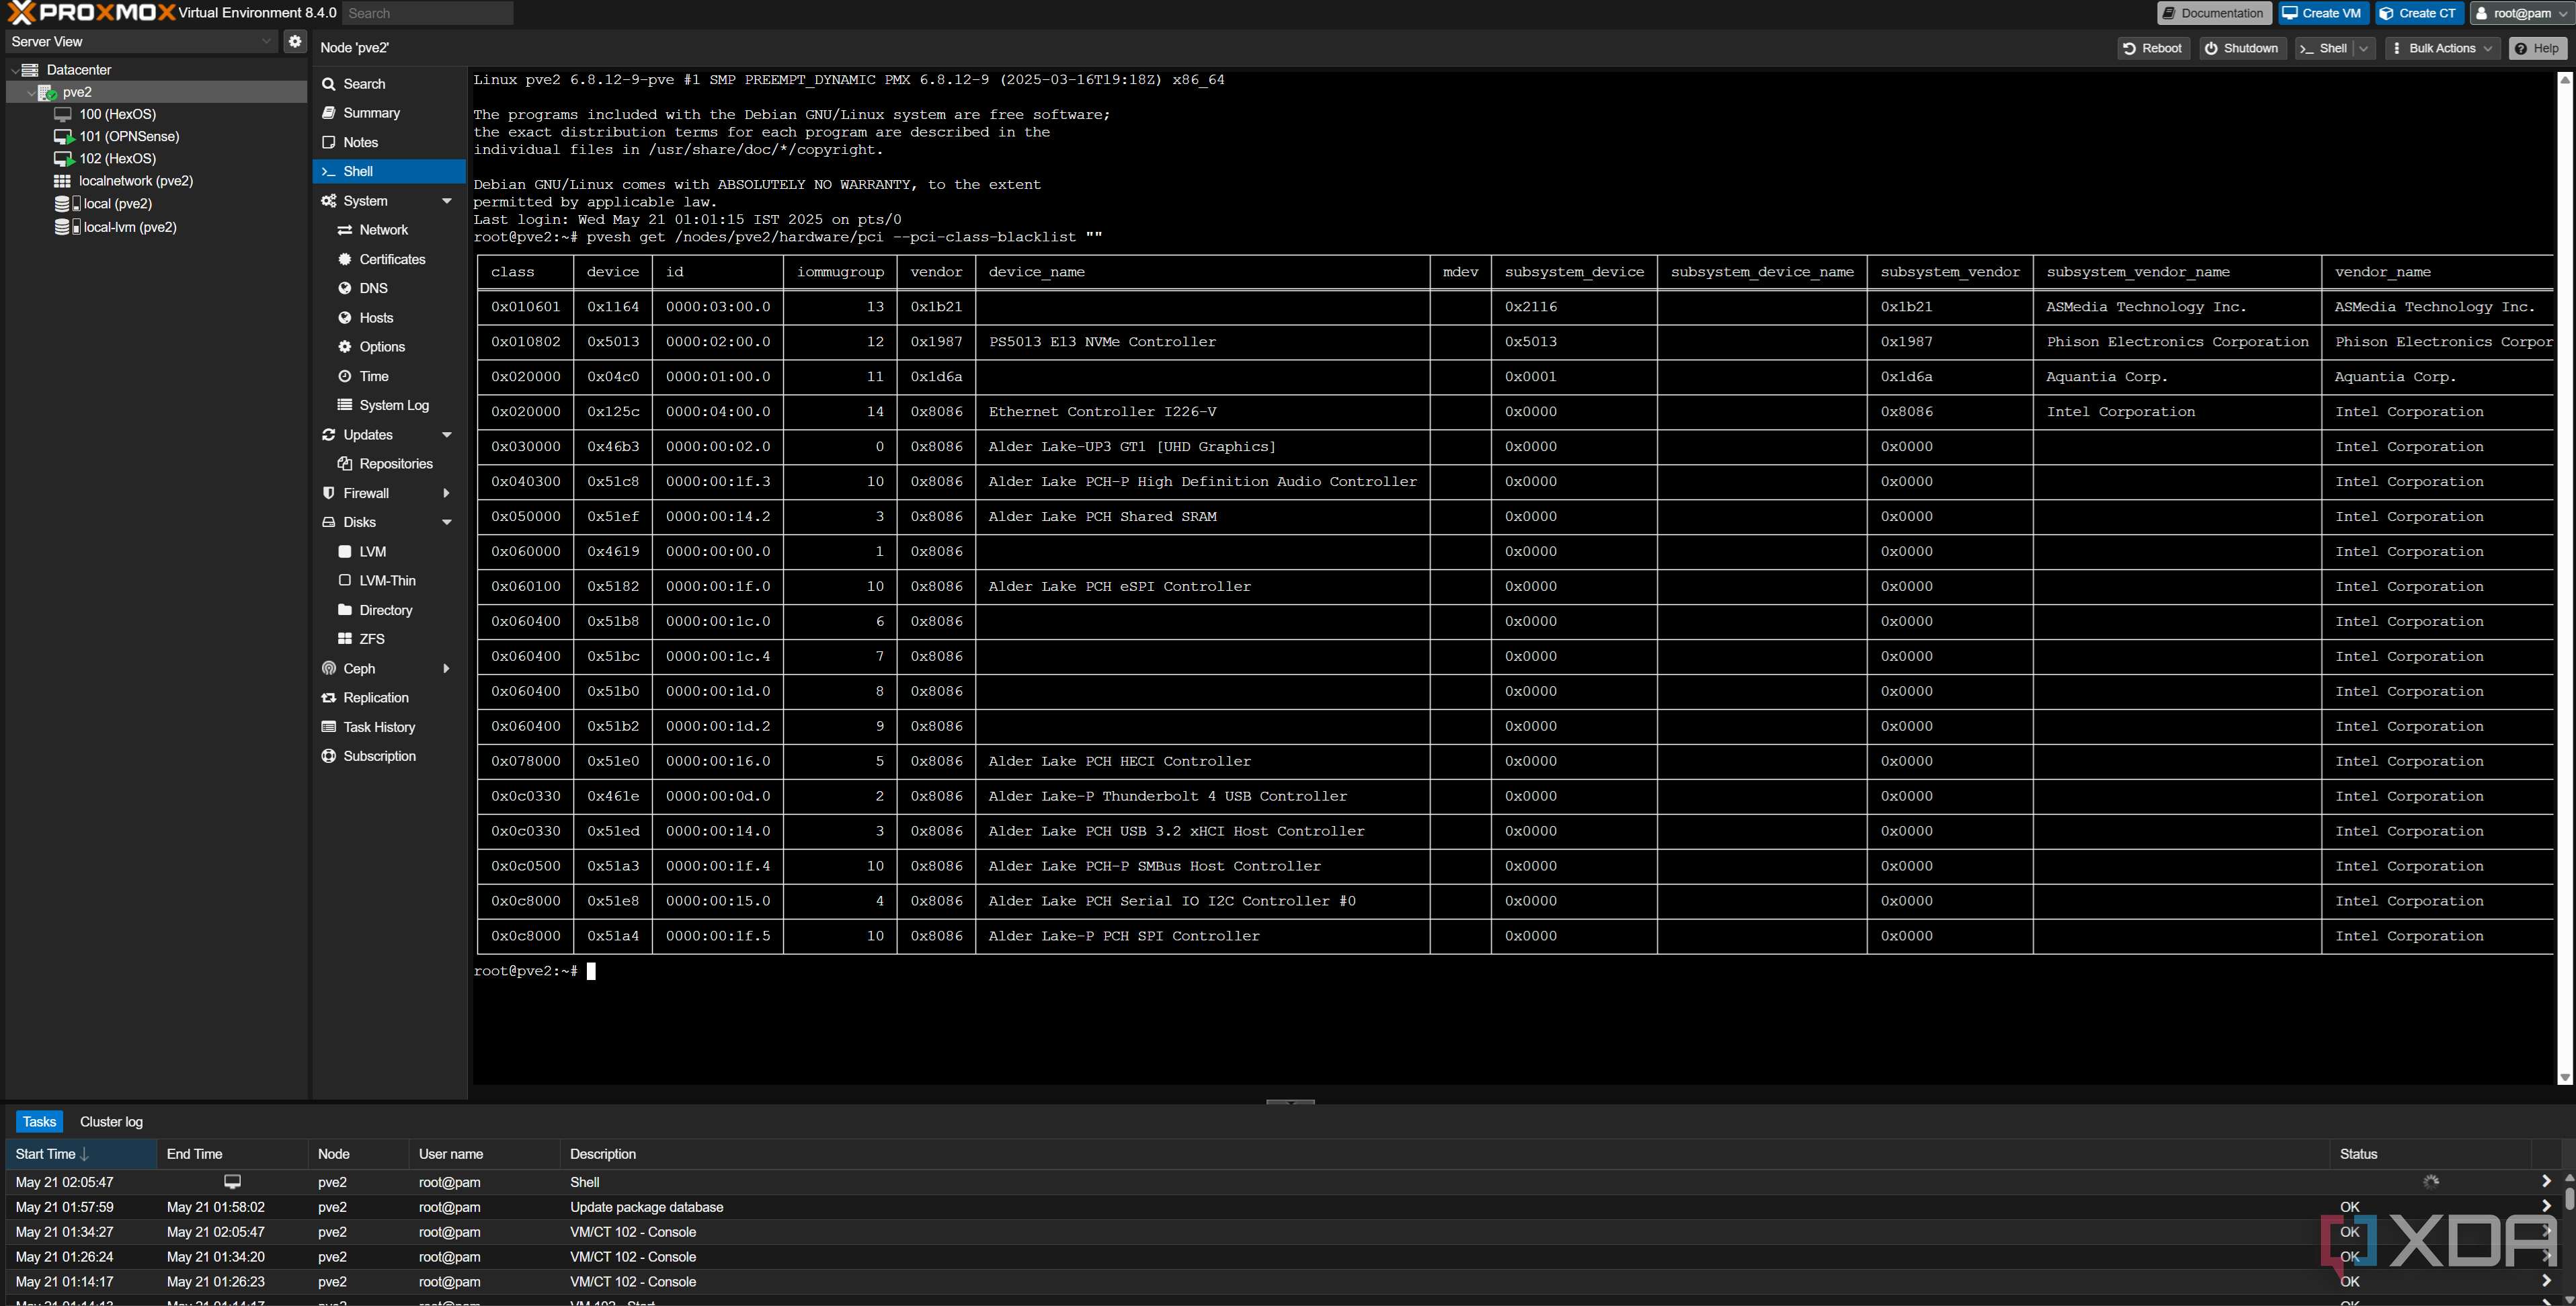Open local-lvm (pve2) storage
Image resolution: width=2576 pixels, height=1306 pixels.
pyautogui.click(x=129, y=227)
